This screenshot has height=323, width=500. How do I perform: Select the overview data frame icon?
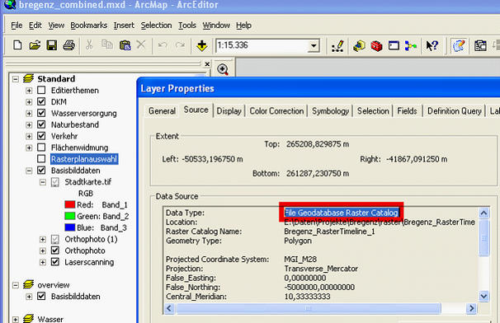coord(28,284)
